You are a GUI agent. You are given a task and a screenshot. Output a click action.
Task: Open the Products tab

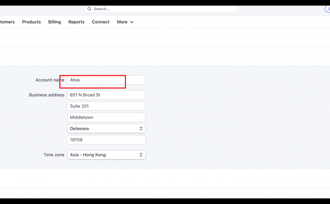[31, 22]
